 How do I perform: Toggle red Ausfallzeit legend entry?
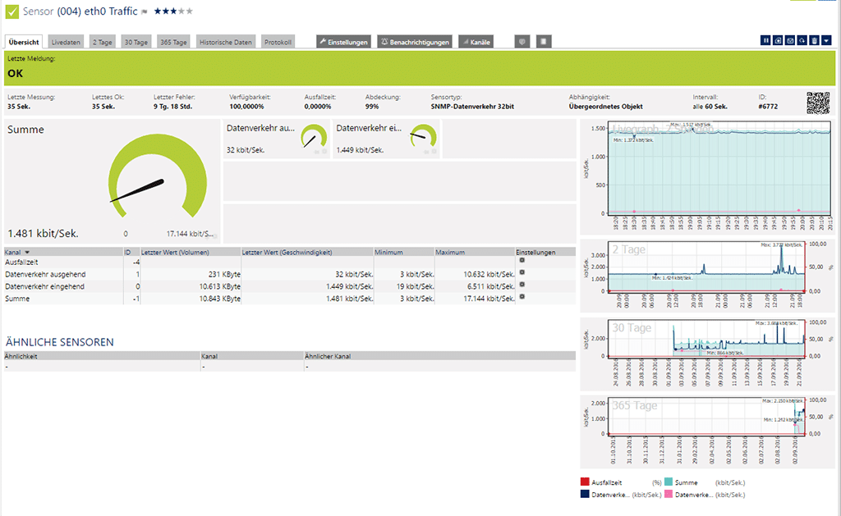(x=585, y=482)
